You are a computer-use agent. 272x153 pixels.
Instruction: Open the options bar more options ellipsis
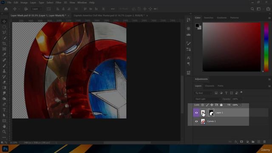(x=113, y=9)
